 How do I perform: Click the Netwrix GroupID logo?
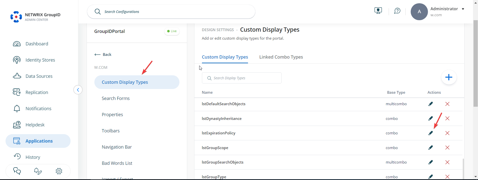pos(35,17)
